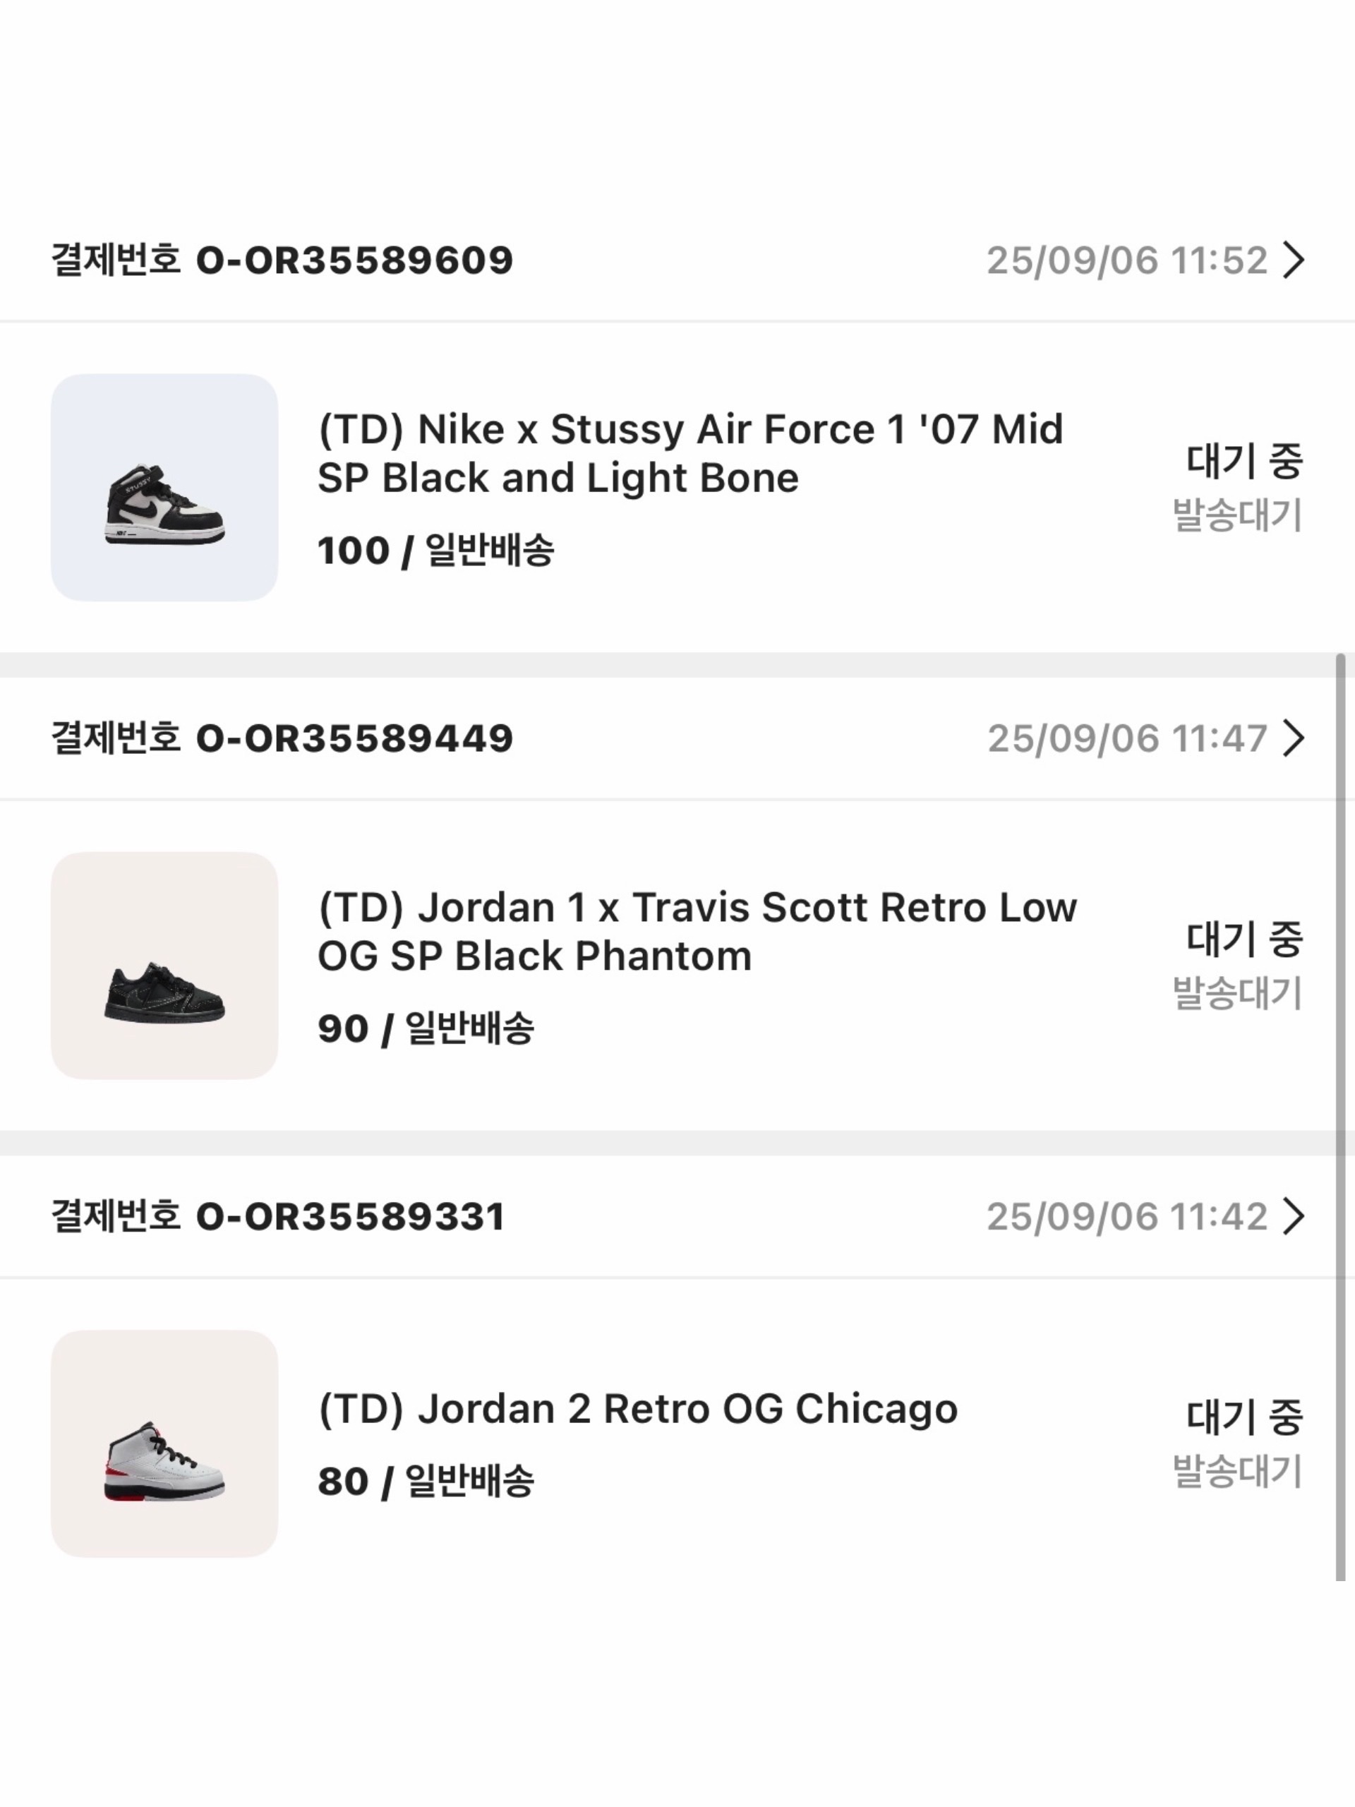This screenshot has height=1807, width=1355.
Task: Tap the 25/09/06 11:47 order timestamp
Action: click(x=1126, y=738)
